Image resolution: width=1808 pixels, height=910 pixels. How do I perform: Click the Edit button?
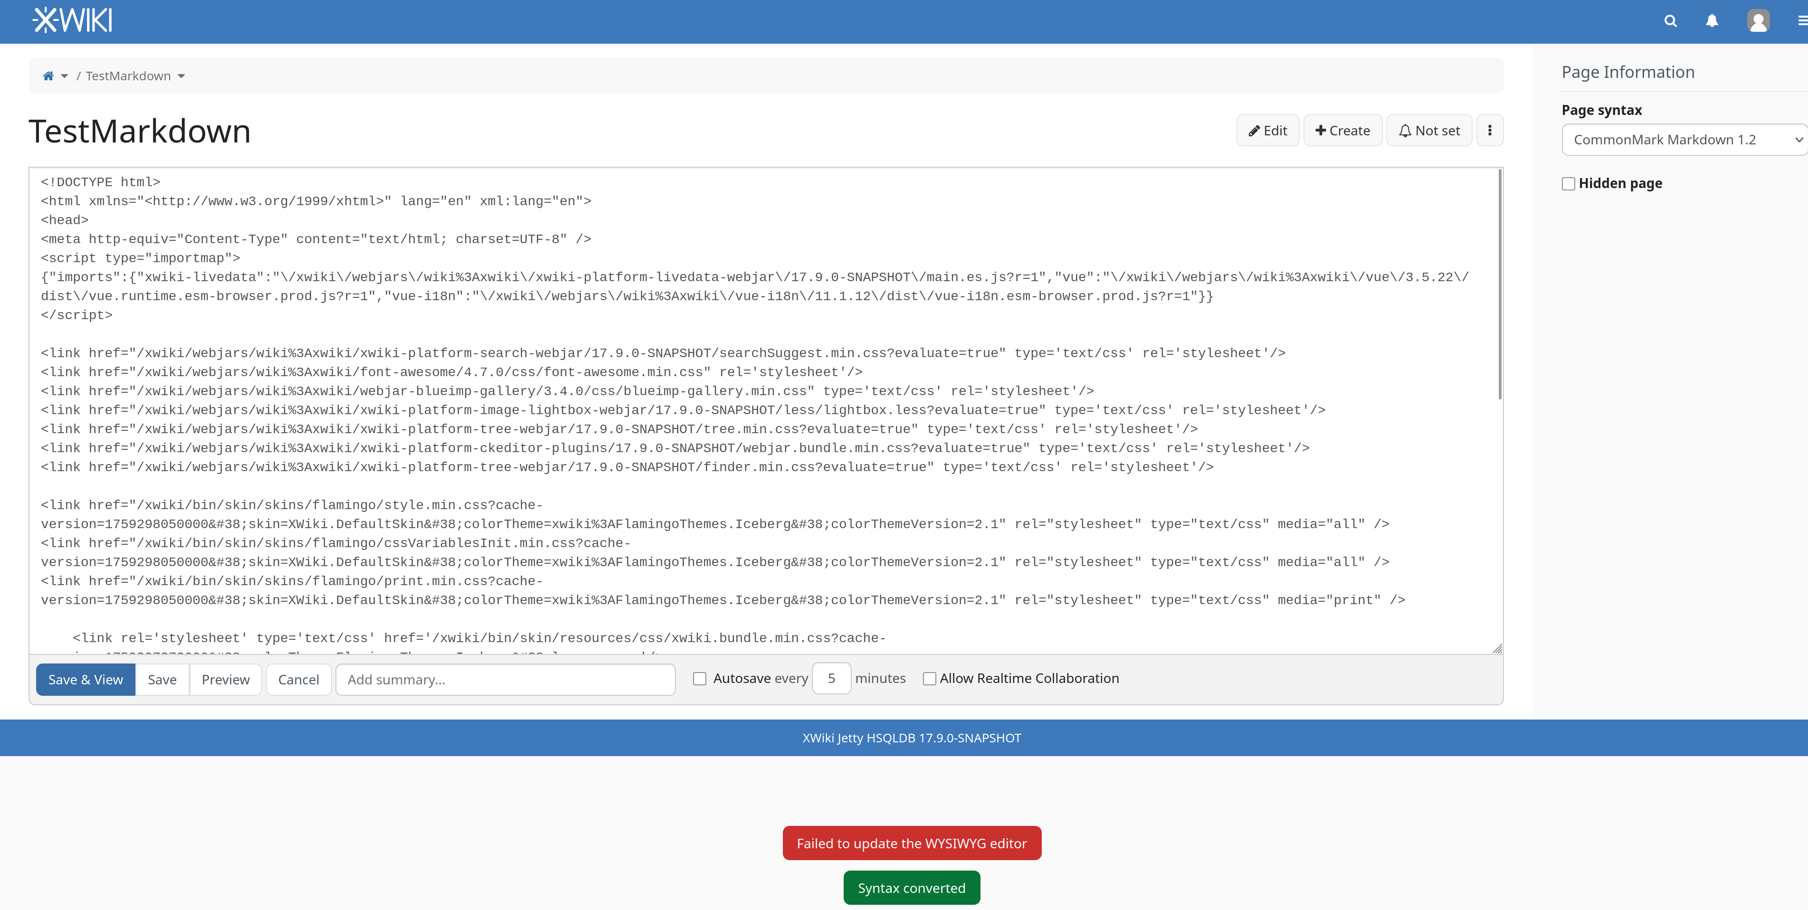(x=1267, y=131)
